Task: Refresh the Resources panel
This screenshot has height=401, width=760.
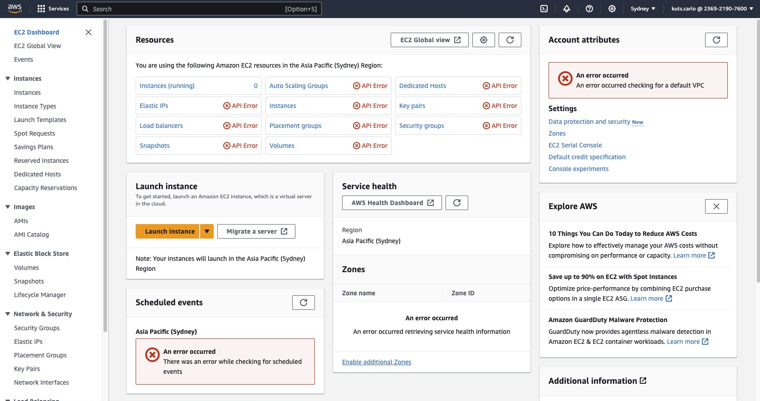Action: click(x=510, y=40)
